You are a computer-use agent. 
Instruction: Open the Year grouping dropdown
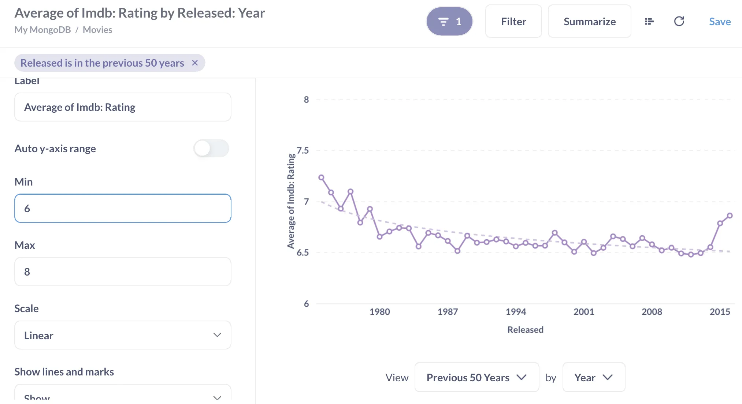[593, 377]
